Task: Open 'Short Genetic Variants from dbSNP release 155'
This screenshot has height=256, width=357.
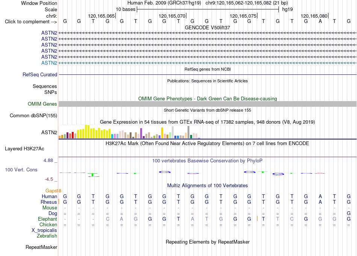Action: click(207, 110)
